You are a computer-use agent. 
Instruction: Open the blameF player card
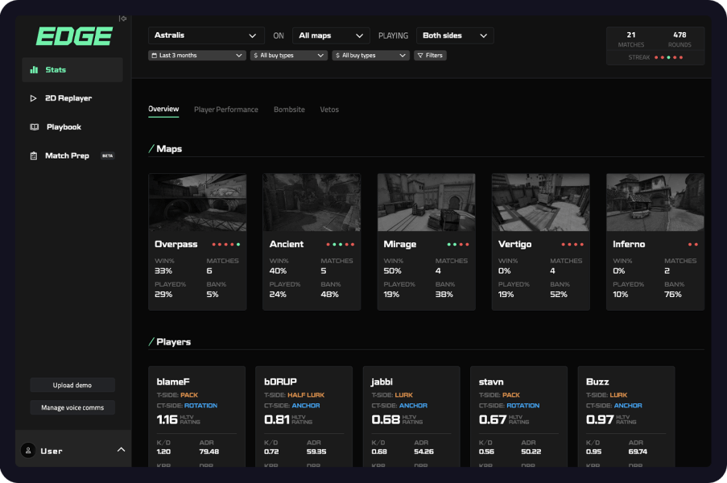click(196, 415)
